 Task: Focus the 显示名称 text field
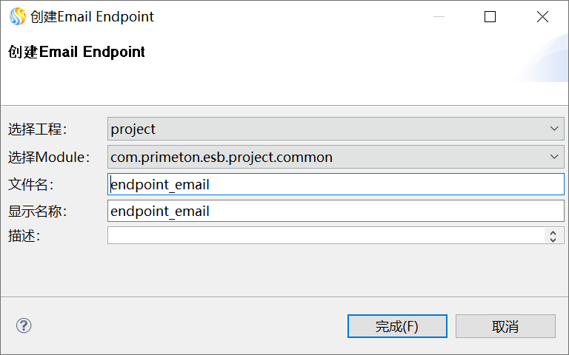click(x=336, y=211)
